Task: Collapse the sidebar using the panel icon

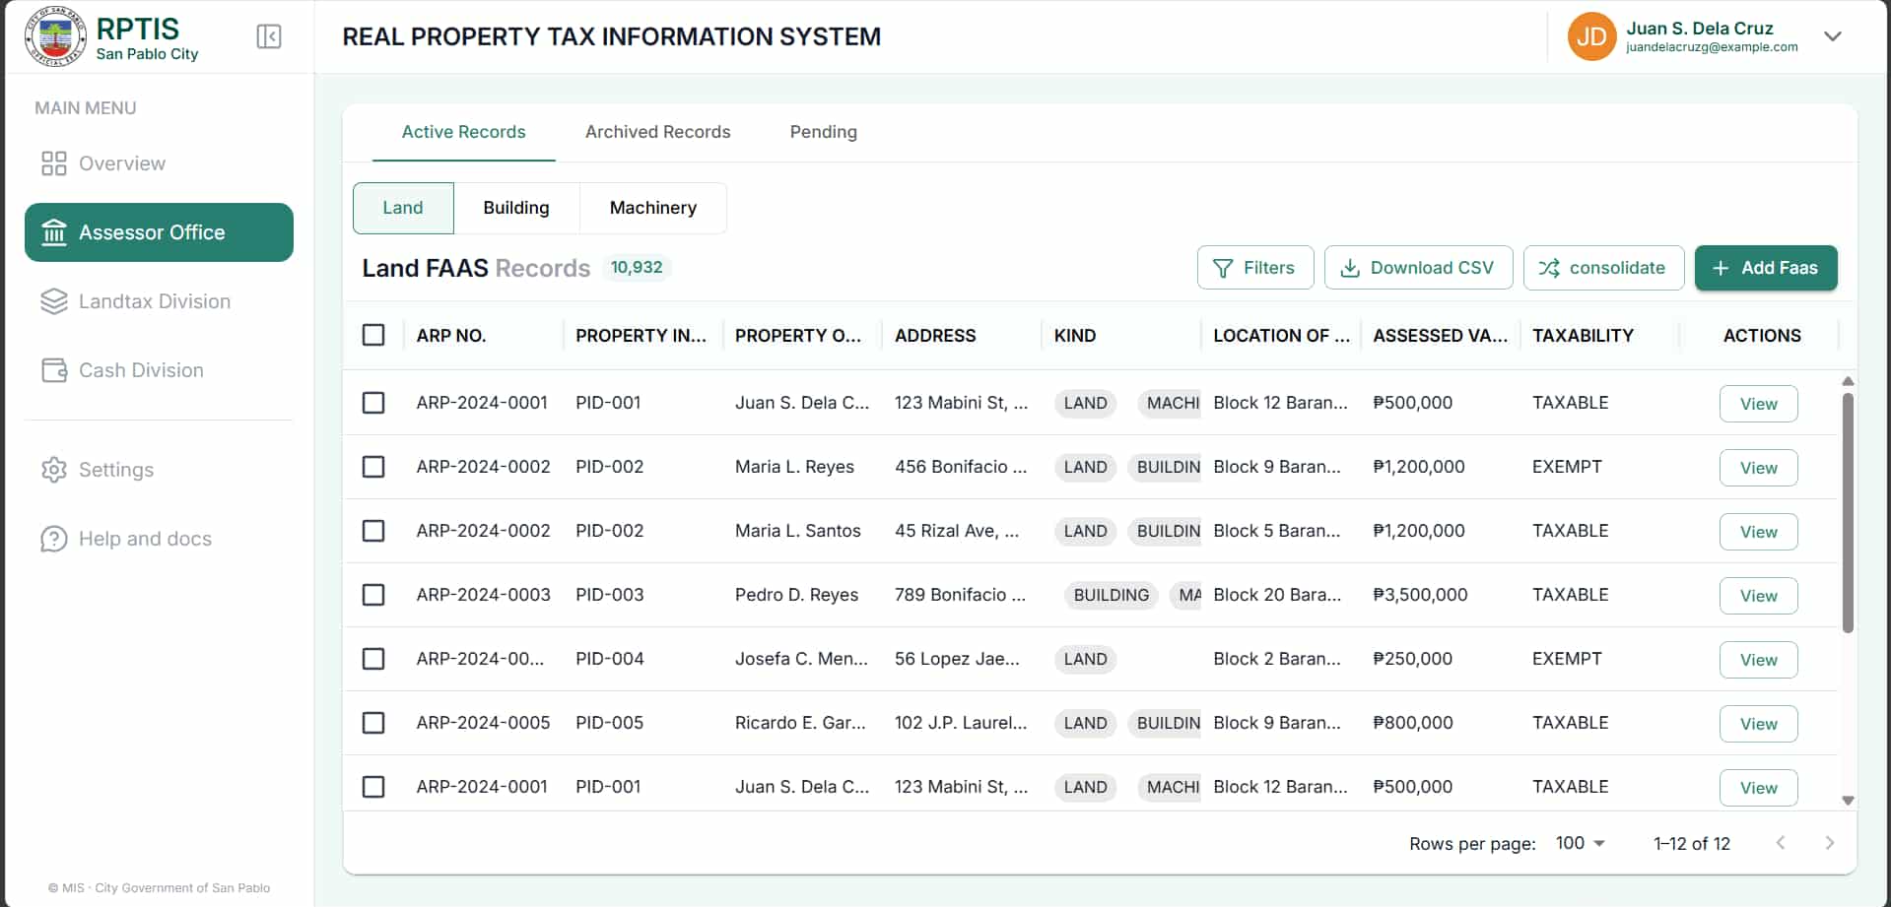Action: [x=269, y=36]
